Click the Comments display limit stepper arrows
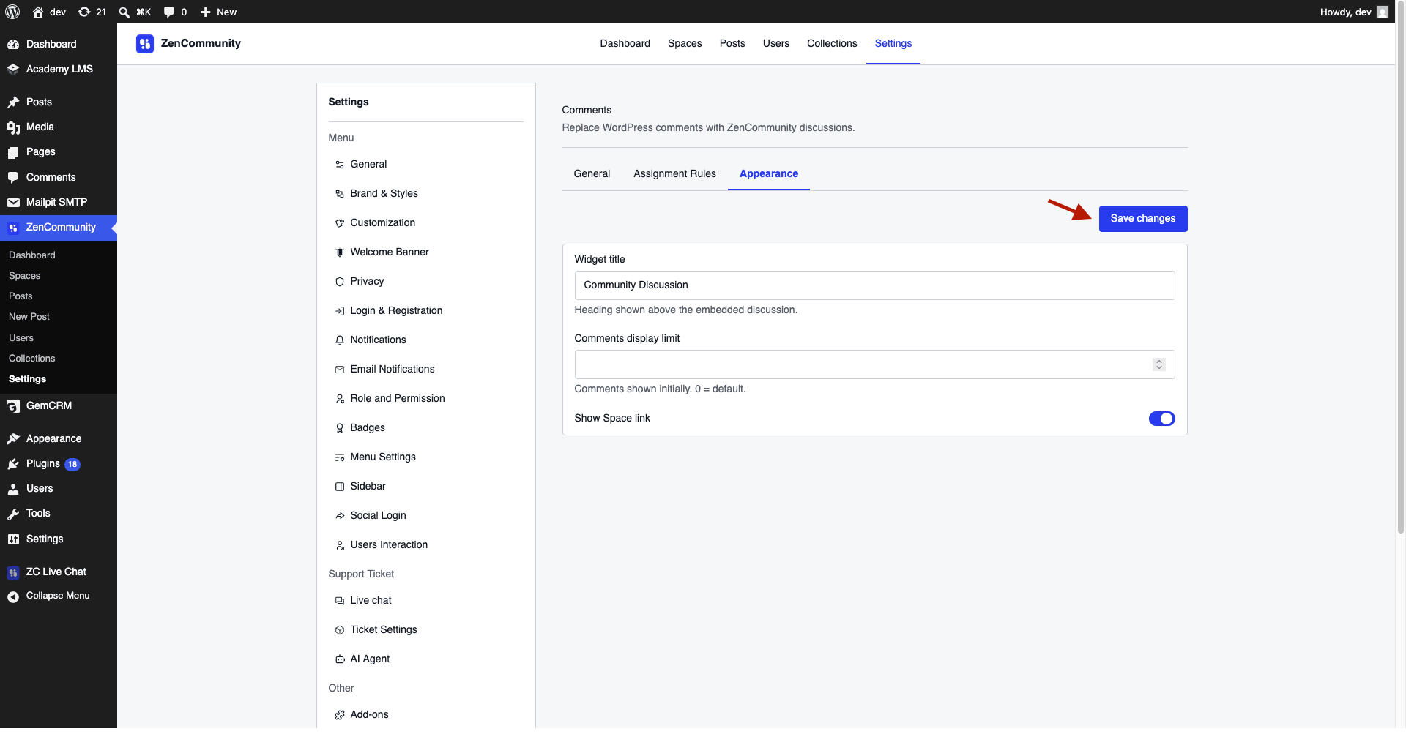This screenshot has width=1406, height=745. click(1159, 364)
